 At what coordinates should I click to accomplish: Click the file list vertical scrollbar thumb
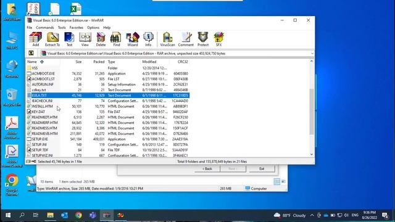pos(312,111)
